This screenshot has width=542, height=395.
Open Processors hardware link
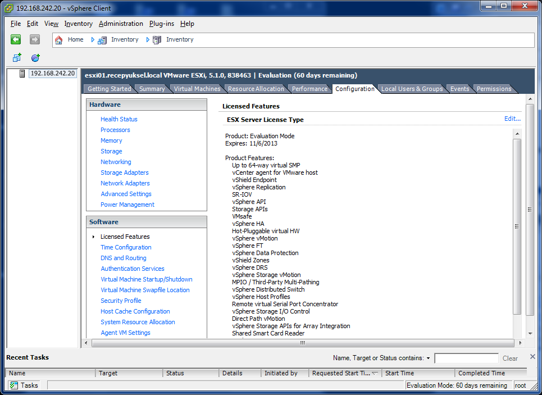[115, 130]
